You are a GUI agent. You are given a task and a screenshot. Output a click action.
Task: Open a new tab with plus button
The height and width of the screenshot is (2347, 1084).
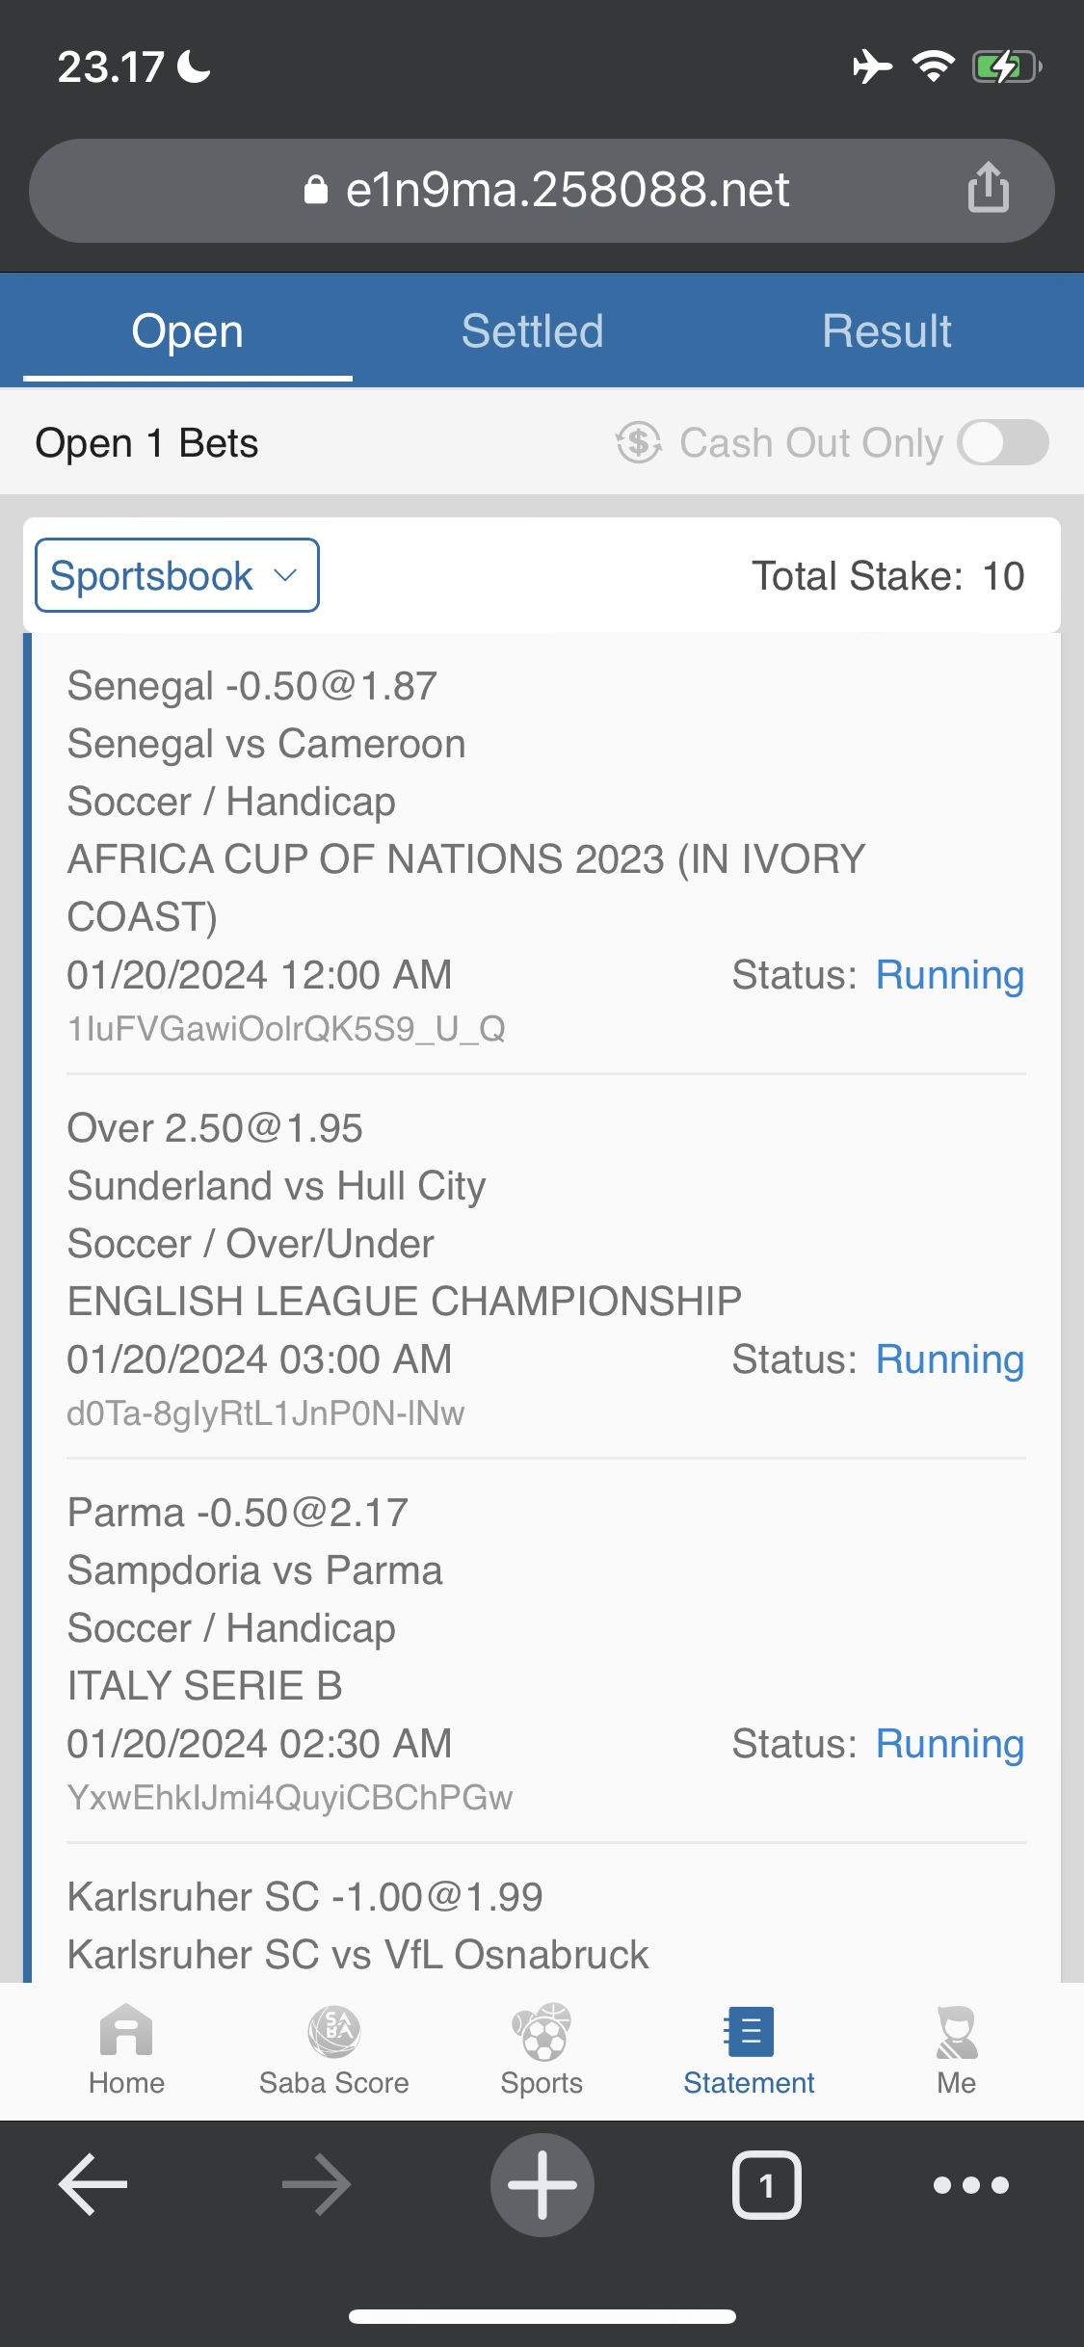click(542, 2185)
